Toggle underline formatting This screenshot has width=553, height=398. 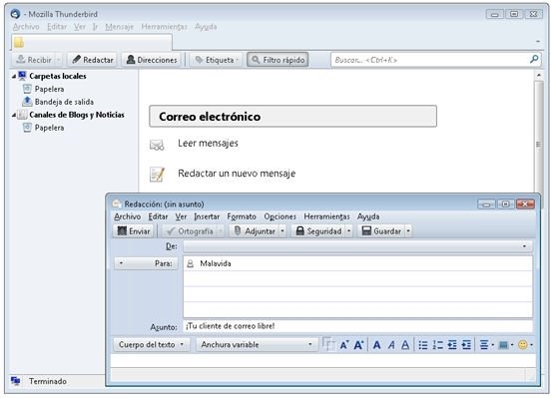tap(405, 345)
